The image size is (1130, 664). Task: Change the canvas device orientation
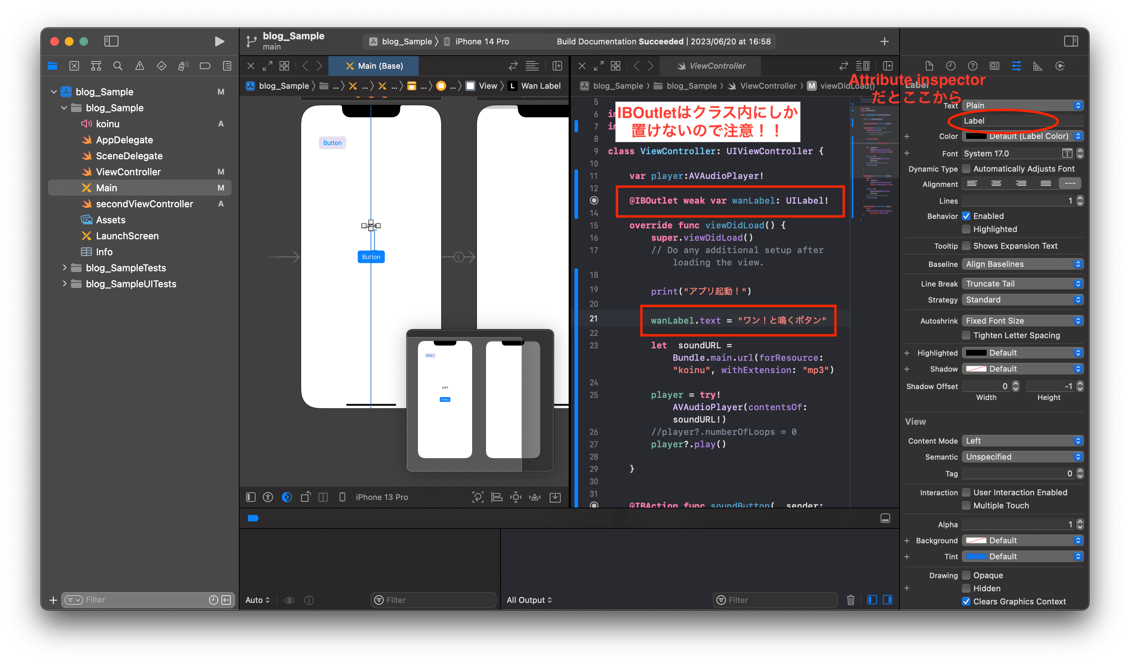[305, 497]
